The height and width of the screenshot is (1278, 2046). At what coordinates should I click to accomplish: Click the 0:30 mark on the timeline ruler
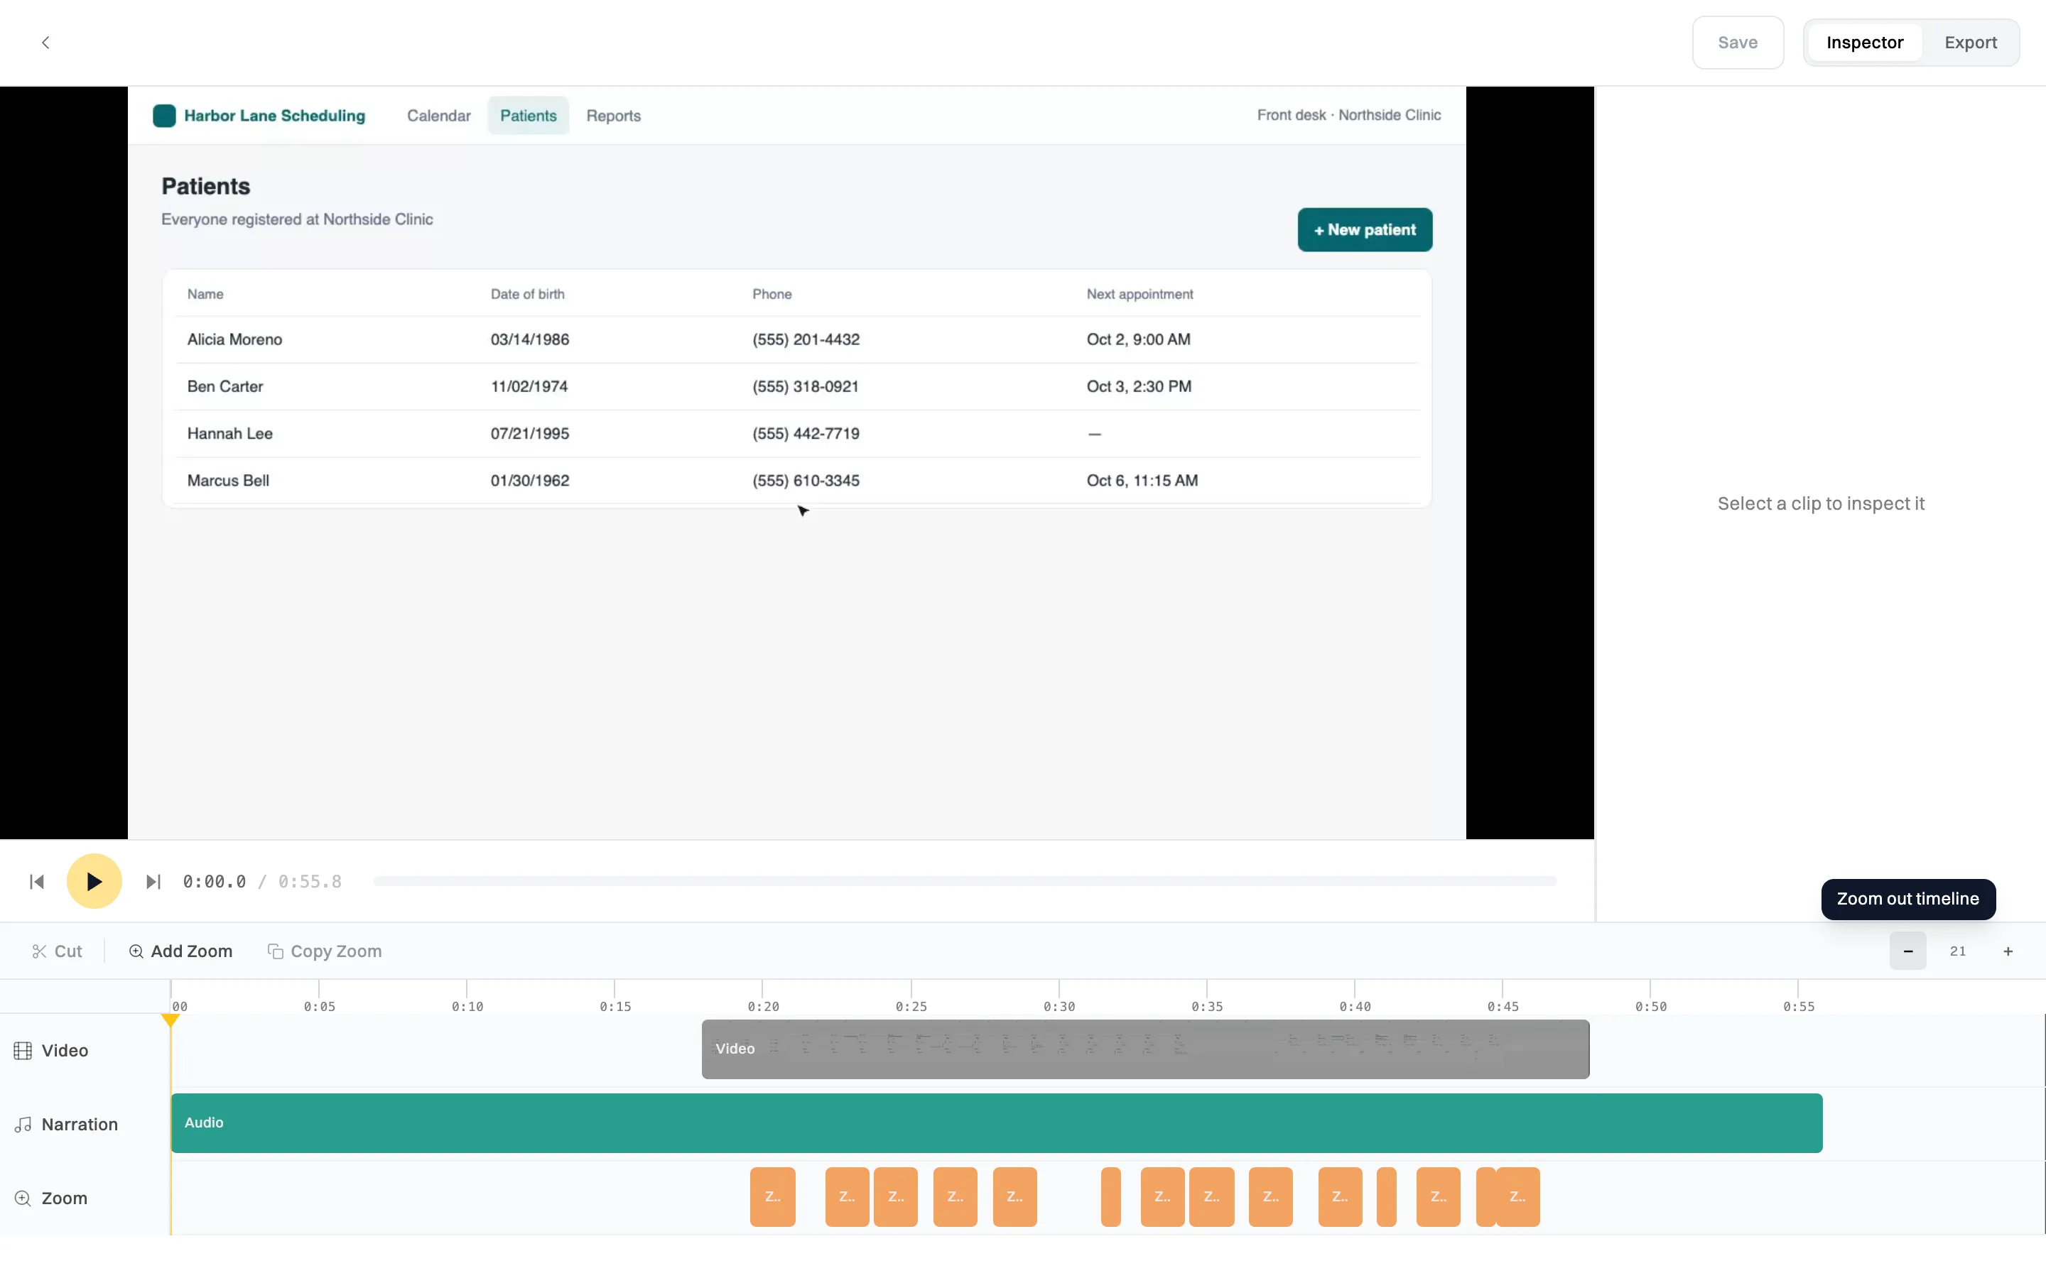coord(1059,1006)
